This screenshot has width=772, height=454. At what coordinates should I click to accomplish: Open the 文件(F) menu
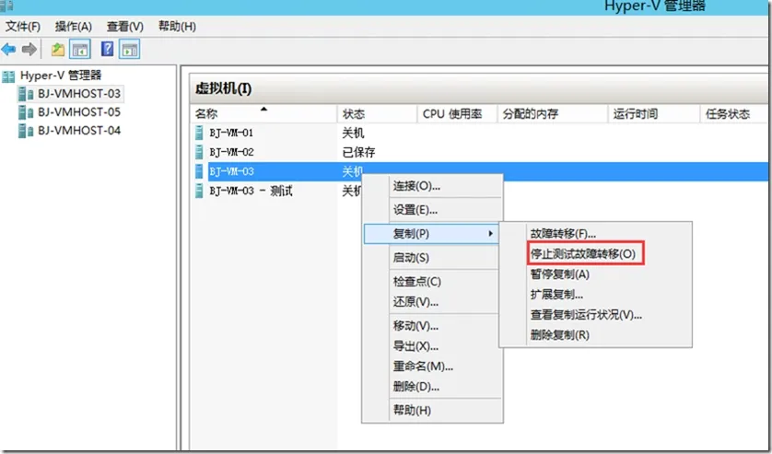click(23, 26)
